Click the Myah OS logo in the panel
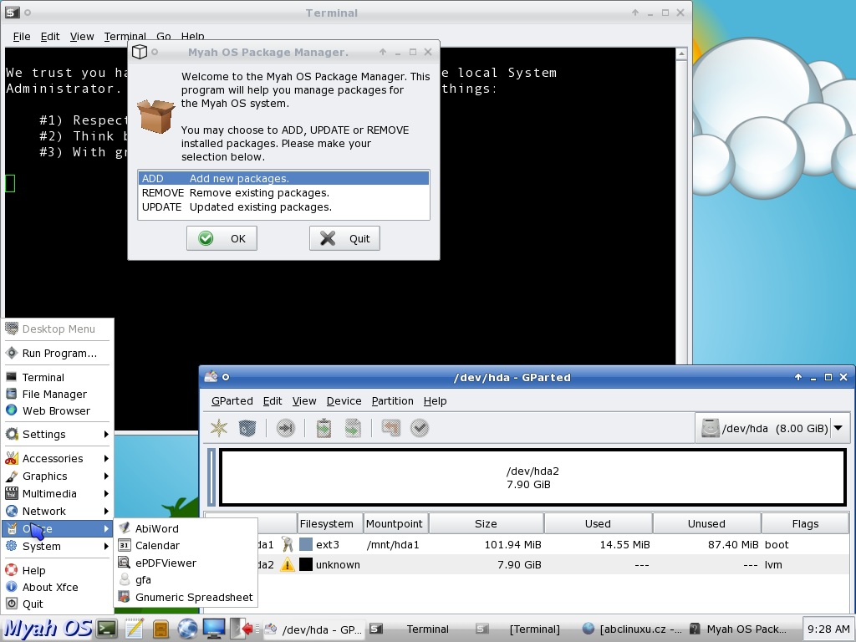 [48, 629]
